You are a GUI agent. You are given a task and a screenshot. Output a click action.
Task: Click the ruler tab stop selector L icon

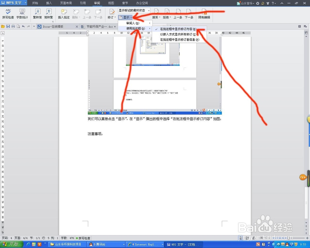[x=2, y=33]
